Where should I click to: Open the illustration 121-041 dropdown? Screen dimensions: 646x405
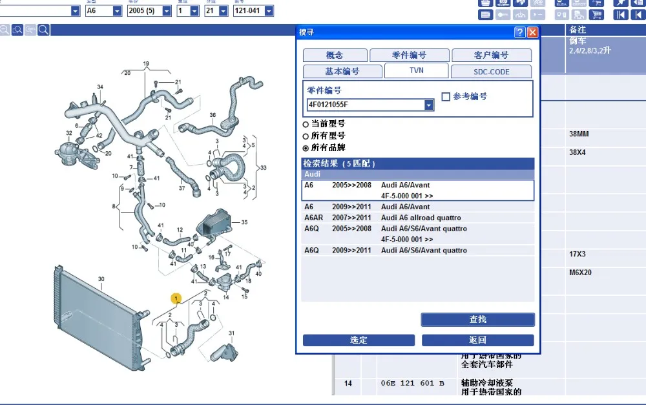point(269,11)
